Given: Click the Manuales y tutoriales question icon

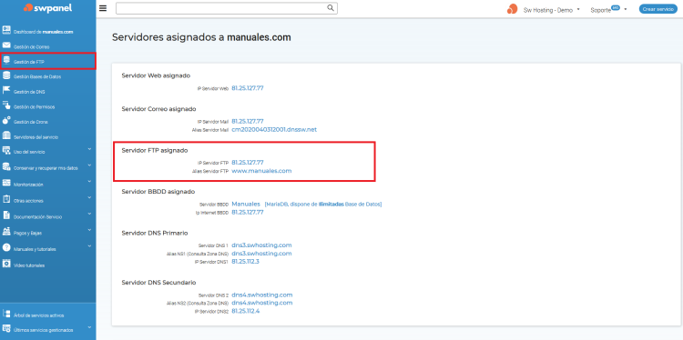Looking at the screenshot, I should [x=6, y=248].
